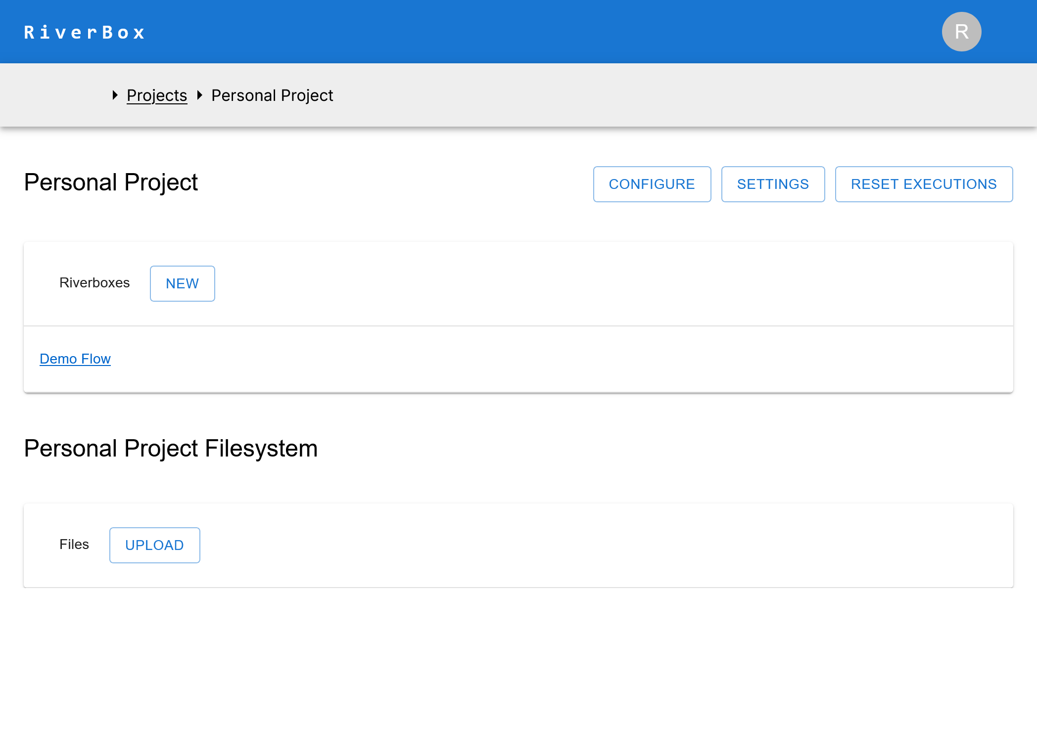1037x732 pixels.
Task: Click the Riverboxes section label
Action: pyautogui.click(x=94, y=283)
